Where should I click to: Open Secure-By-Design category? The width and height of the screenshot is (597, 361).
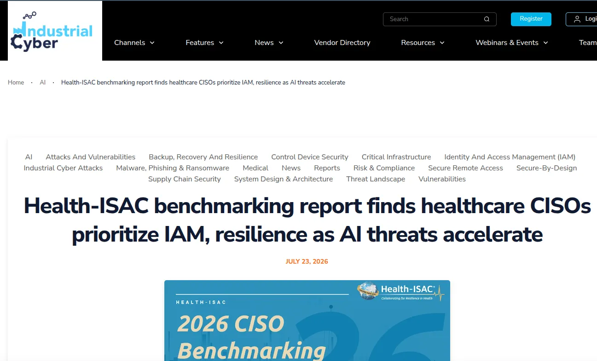pos(546,168)
